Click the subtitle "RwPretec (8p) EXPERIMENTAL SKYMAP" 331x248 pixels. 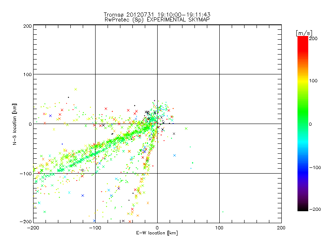tap(157, 19)
